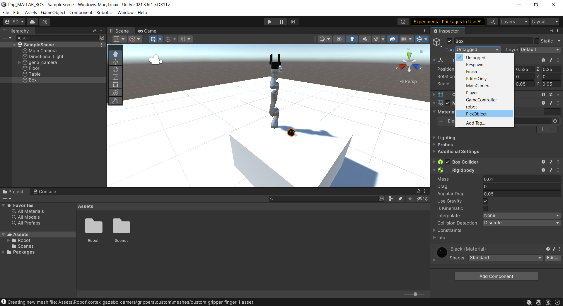Search by type in Project panel
563x306 pixels.
(x=391, y=199)
